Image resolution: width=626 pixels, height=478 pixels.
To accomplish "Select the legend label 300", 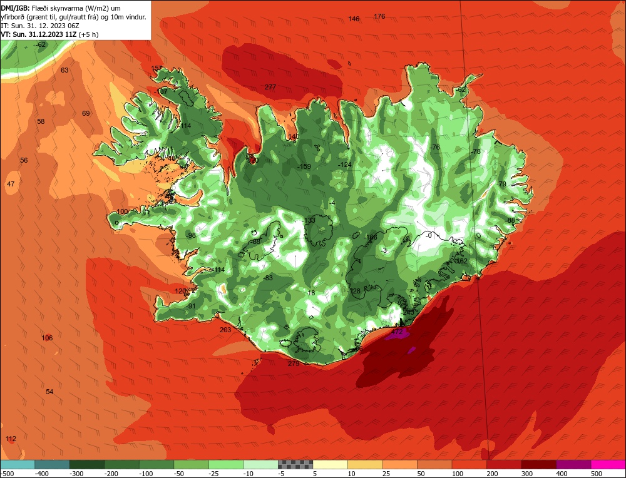I will point(527,474).
